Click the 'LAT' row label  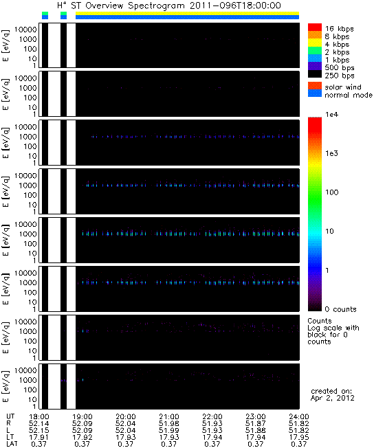click(12, 444)
